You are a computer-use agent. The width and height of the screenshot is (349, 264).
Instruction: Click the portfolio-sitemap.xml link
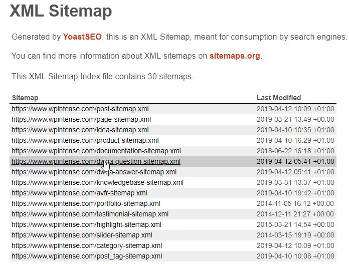pyautogui.click(x=86, y=203)
